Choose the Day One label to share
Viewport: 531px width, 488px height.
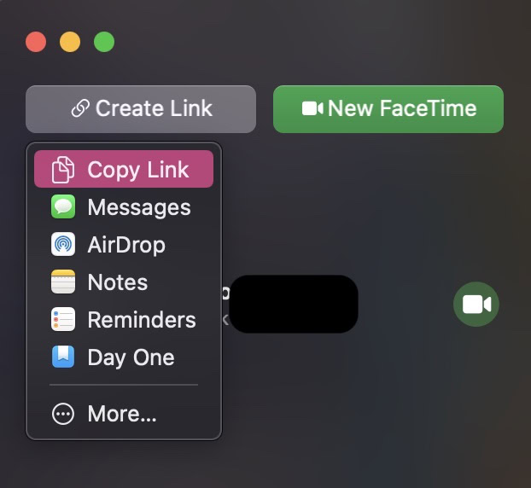131,357
